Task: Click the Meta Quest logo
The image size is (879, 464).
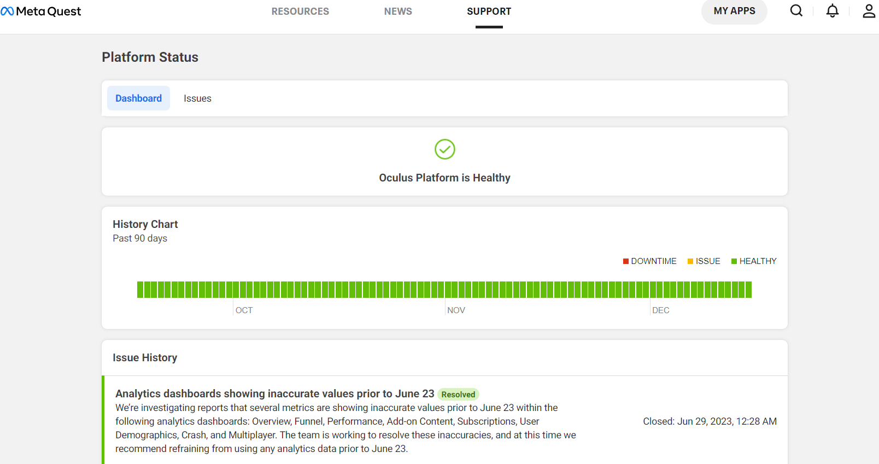Action: tap(41, 11)
